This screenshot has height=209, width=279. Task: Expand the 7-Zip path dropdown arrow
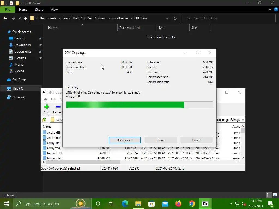click(x=243, y=120)
